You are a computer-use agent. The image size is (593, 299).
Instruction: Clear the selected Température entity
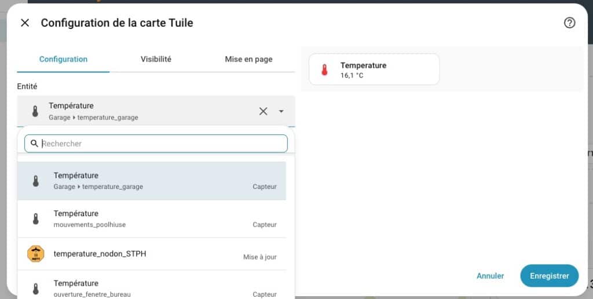[263, 111]
